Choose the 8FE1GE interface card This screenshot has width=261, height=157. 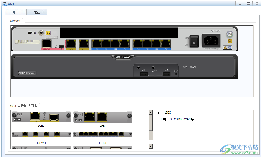pyautogui.click(x=102, y=134)
